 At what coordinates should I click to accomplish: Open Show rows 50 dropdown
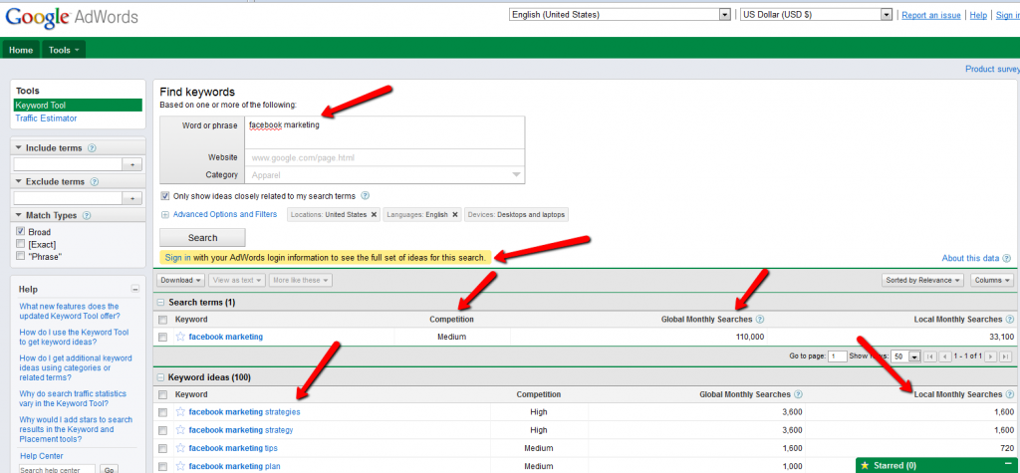tap(906, 356)
